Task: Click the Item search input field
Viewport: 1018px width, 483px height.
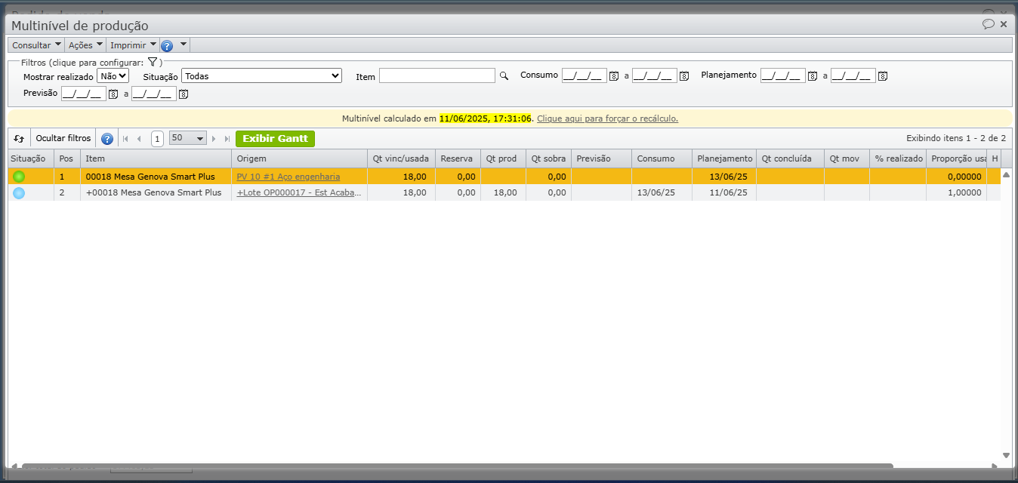Action: point(437,75)
